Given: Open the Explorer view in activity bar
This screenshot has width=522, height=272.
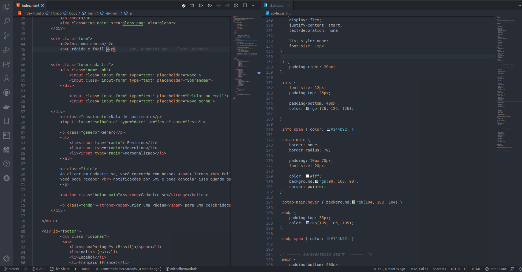Looking at the screenshot, I should coord(7,7).
